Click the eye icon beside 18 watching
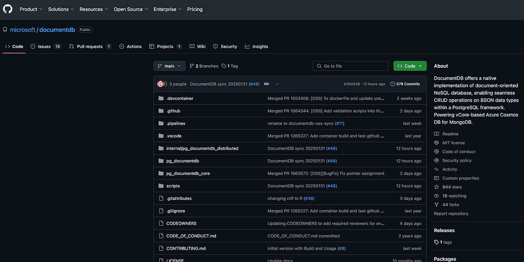 [437, 196]
